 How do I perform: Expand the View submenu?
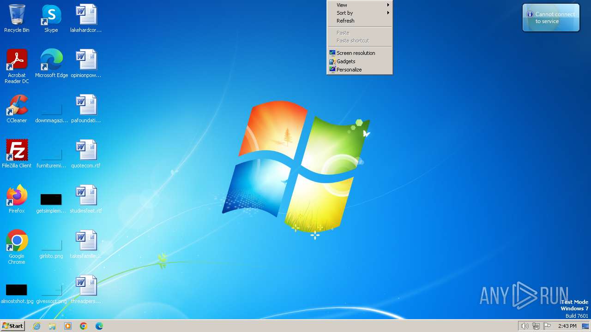tap(360, 5)
